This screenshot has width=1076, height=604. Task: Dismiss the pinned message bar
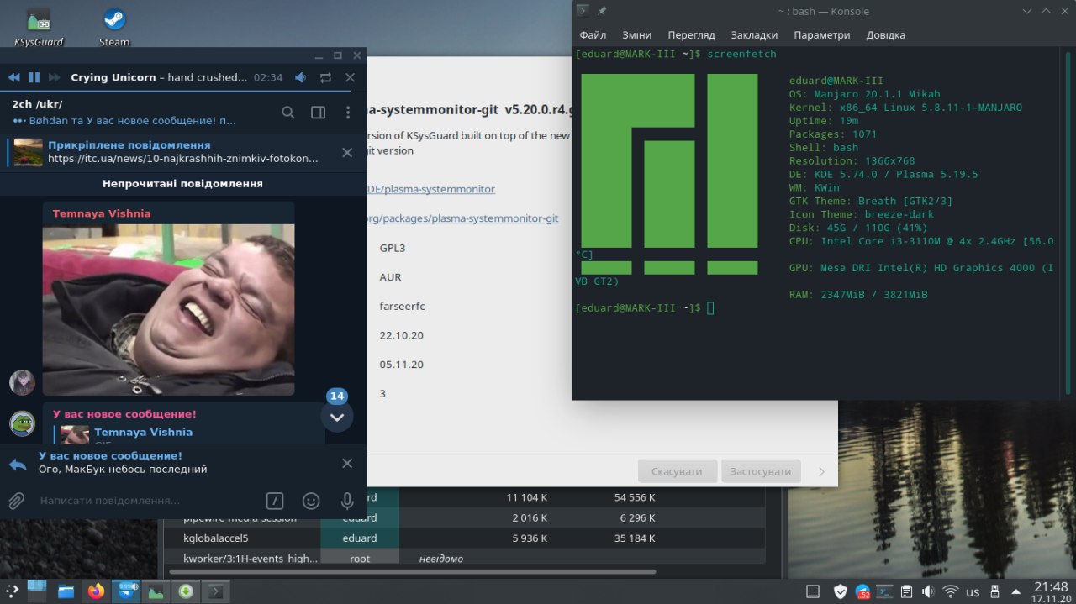point(346,152)
